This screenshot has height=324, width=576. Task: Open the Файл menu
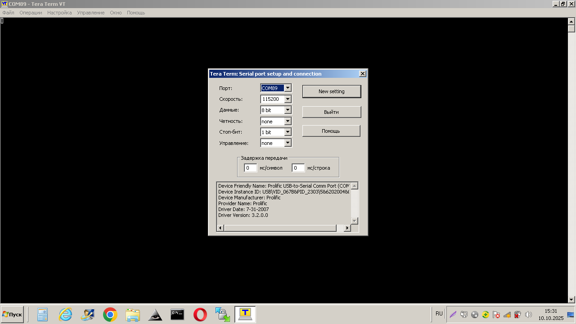[x=9, y=13]
